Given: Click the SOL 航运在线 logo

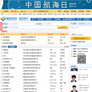Looking at the screenshot, I should pyautogui.click(x=9, y=19).
